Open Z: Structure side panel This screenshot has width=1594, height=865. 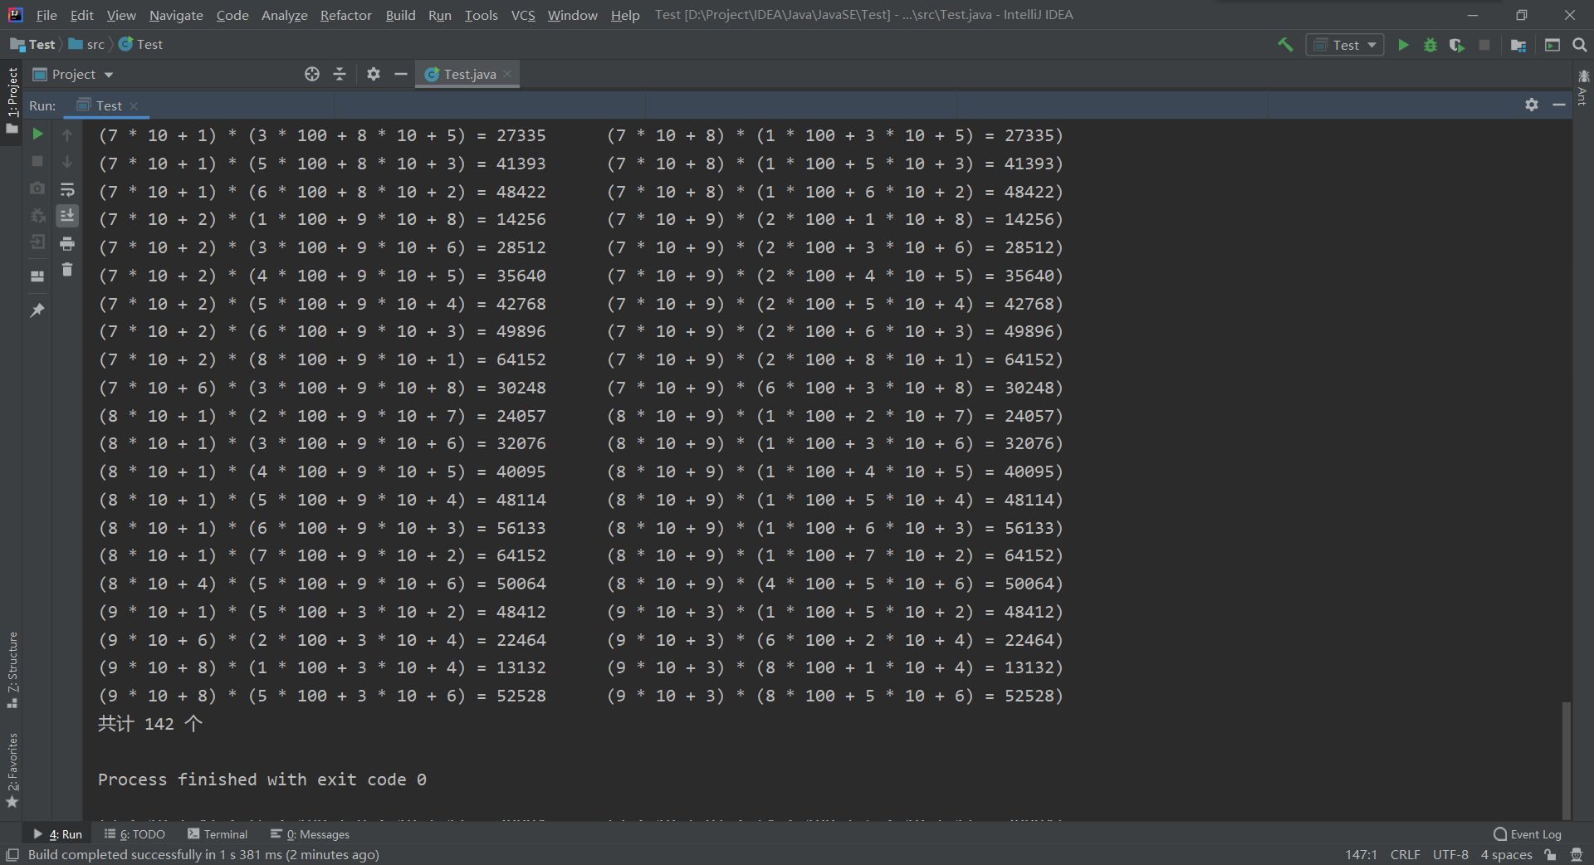point(12,670)
